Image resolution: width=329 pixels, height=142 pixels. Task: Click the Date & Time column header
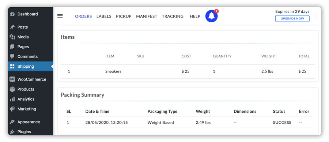97,112
